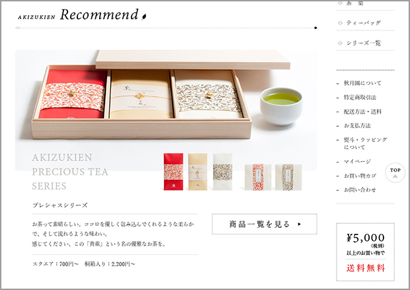Open the 特定商取引法 link
This screenshot has height=290, width=410.
[360, 98]
